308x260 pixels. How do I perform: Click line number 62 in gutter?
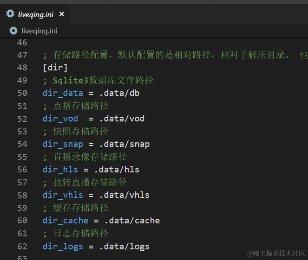[x=22, y=246]
